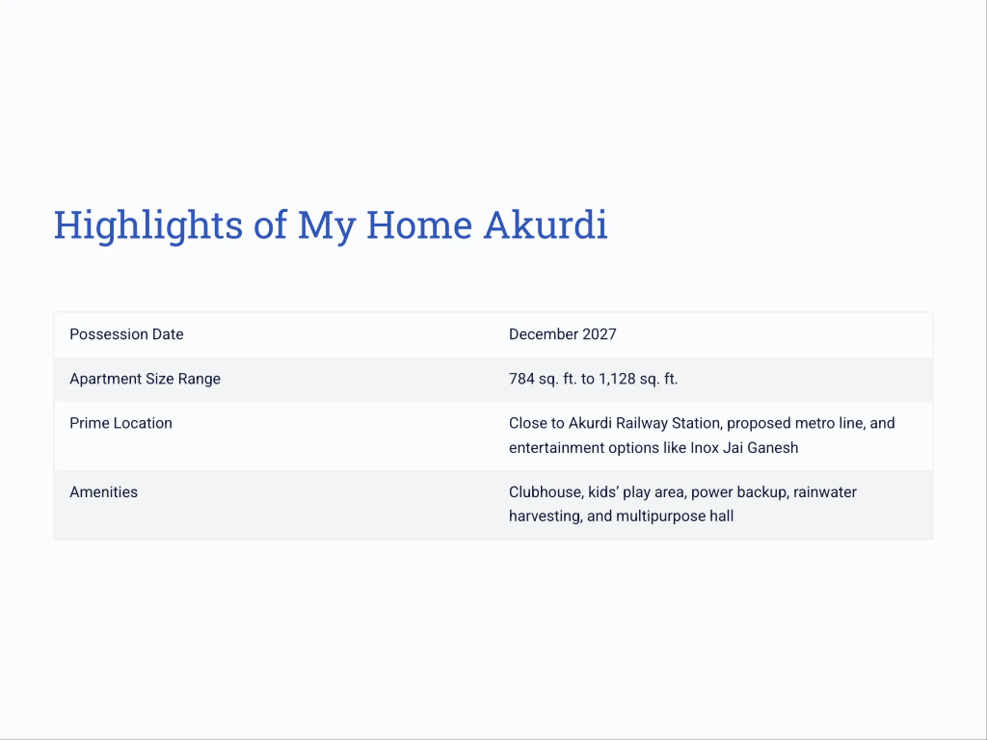Screen dimensions: 987x740
Task: Click the '1,128 sq. ft.' figure
Action: [638, 379]
